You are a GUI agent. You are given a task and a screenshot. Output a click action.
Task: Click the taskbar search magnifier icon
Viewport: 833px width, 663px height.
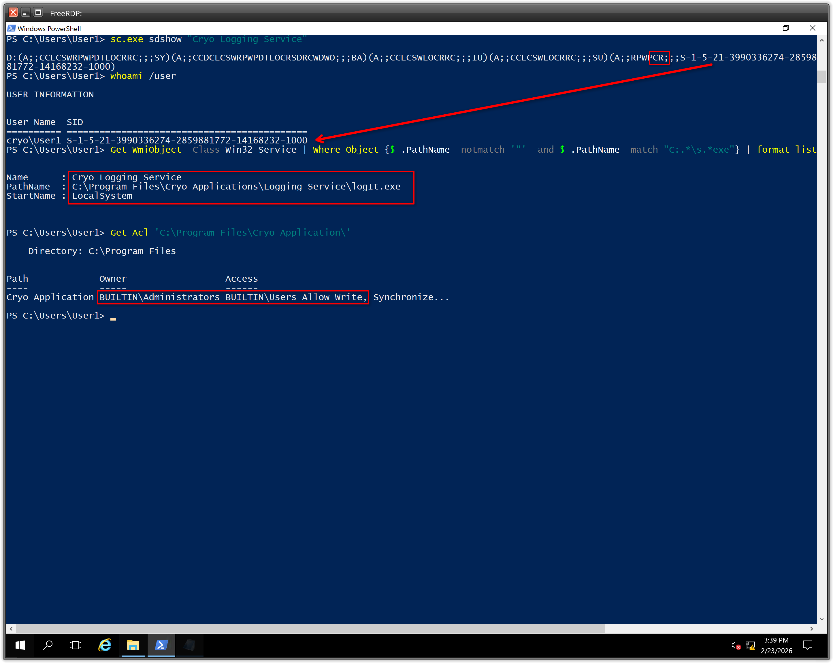click(48, 645)
